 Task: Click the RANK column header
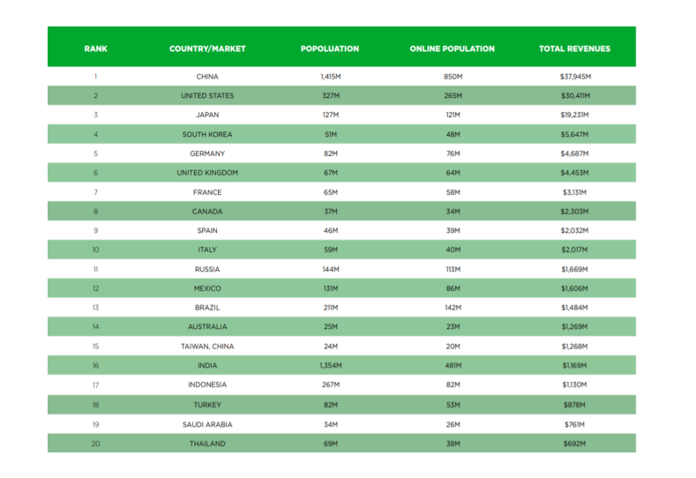point(95,49)
